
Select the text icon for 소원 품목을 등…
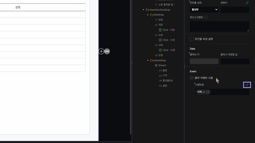point(156,5)
